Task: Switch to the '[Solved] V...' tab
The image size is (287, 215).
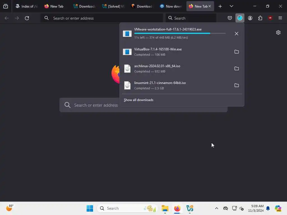Action: (x=113, y=6)
